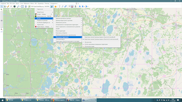Switch to Конфиги САС taskbar folder
This screenshot has width=182, height=102.
point(28,100)
